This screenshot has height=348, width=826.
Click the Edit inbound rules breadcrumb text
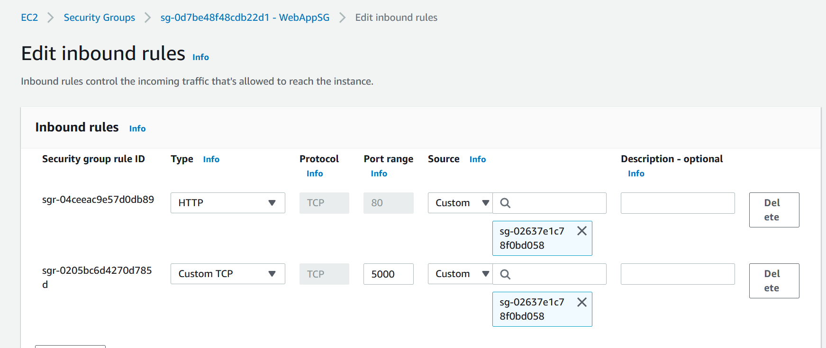click(396, 17)
